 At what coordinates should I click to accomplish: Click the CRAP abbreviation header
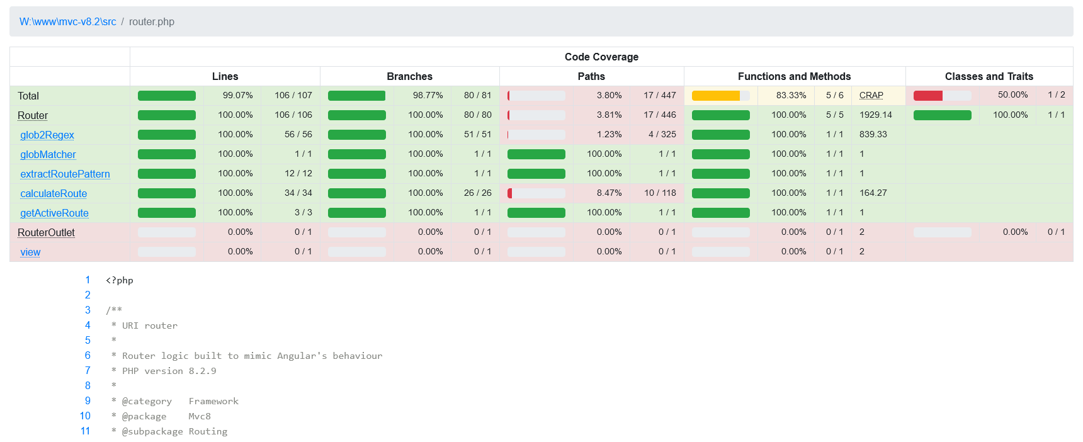871,95
